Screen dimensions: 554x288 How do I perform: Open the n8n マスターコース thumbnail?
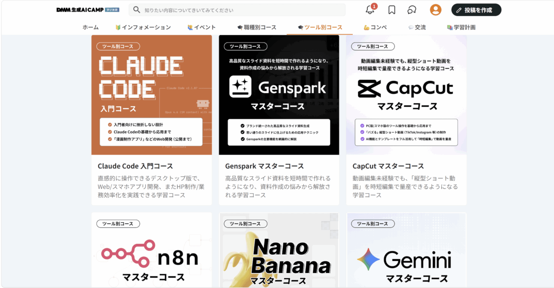point(152,250)
